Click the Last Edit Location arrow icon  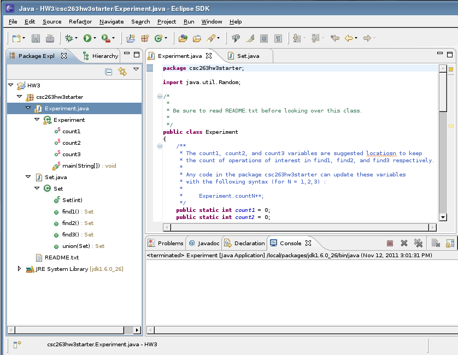tap(334, 38)
